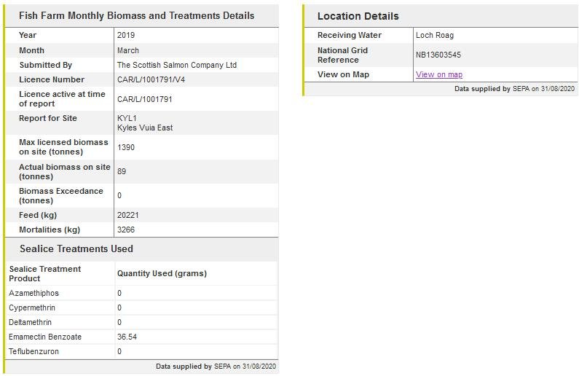Click the Teflubenzuron product row label
579x376 pixels.
(x=34, y=351)
